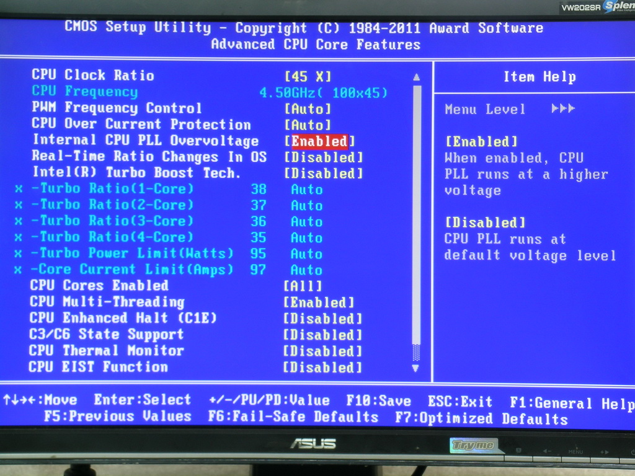This screenshot has height=476, width=635.
Task: Click the F10:Save hint in footer
Action: (379, 401)
